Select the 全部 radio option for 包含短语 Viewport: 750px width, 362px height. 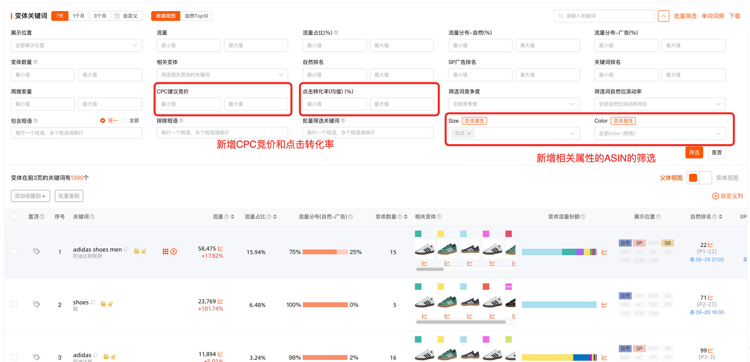click(x=124, y=121)
